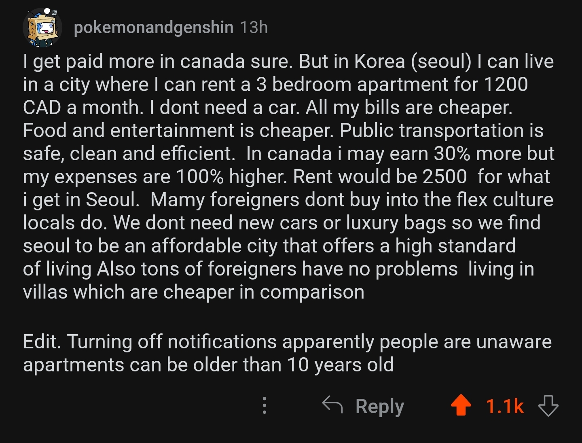Image resolution: width=582 pixels, height=443 pixels.
Task: Click the 13h comment timestamp
Action: pos(254,28)
